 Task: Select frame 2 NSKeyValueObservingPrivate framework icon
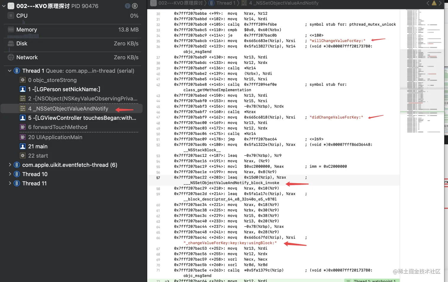[x=23, y=98]
